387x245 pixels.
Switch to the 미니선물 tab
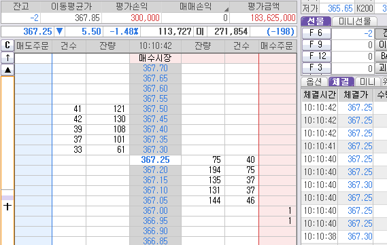354,21
